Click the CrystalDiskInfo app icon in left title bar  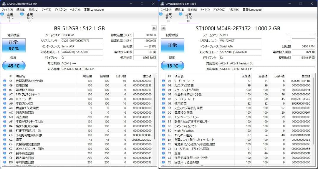pos(4,4)
